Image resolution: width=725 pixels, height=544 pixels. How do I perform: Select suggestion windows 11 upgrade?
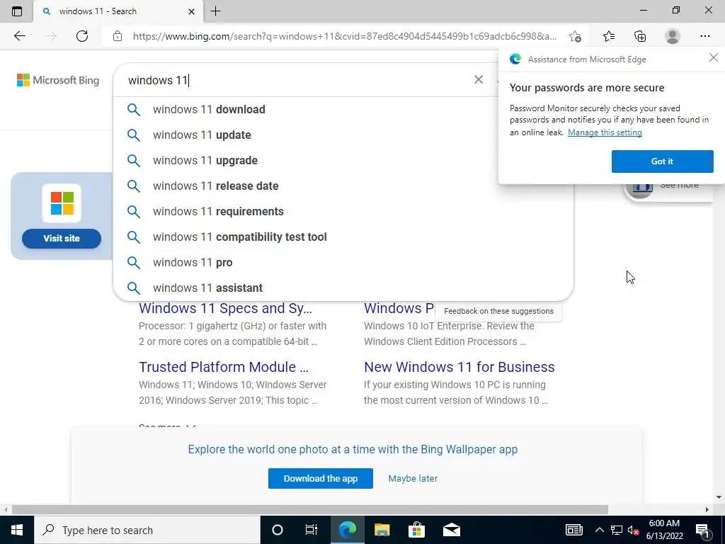pos(343,160)
